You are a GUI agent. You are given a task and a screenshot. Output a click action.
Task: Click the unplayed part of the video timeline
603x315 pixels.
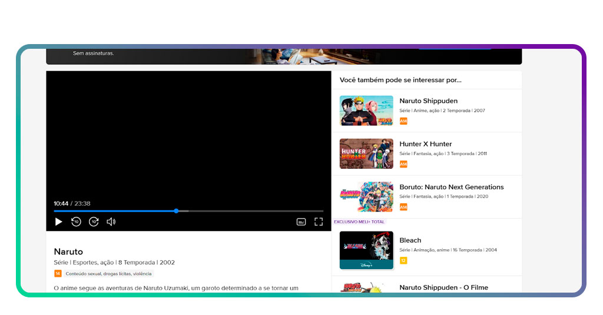pos(256,211)
